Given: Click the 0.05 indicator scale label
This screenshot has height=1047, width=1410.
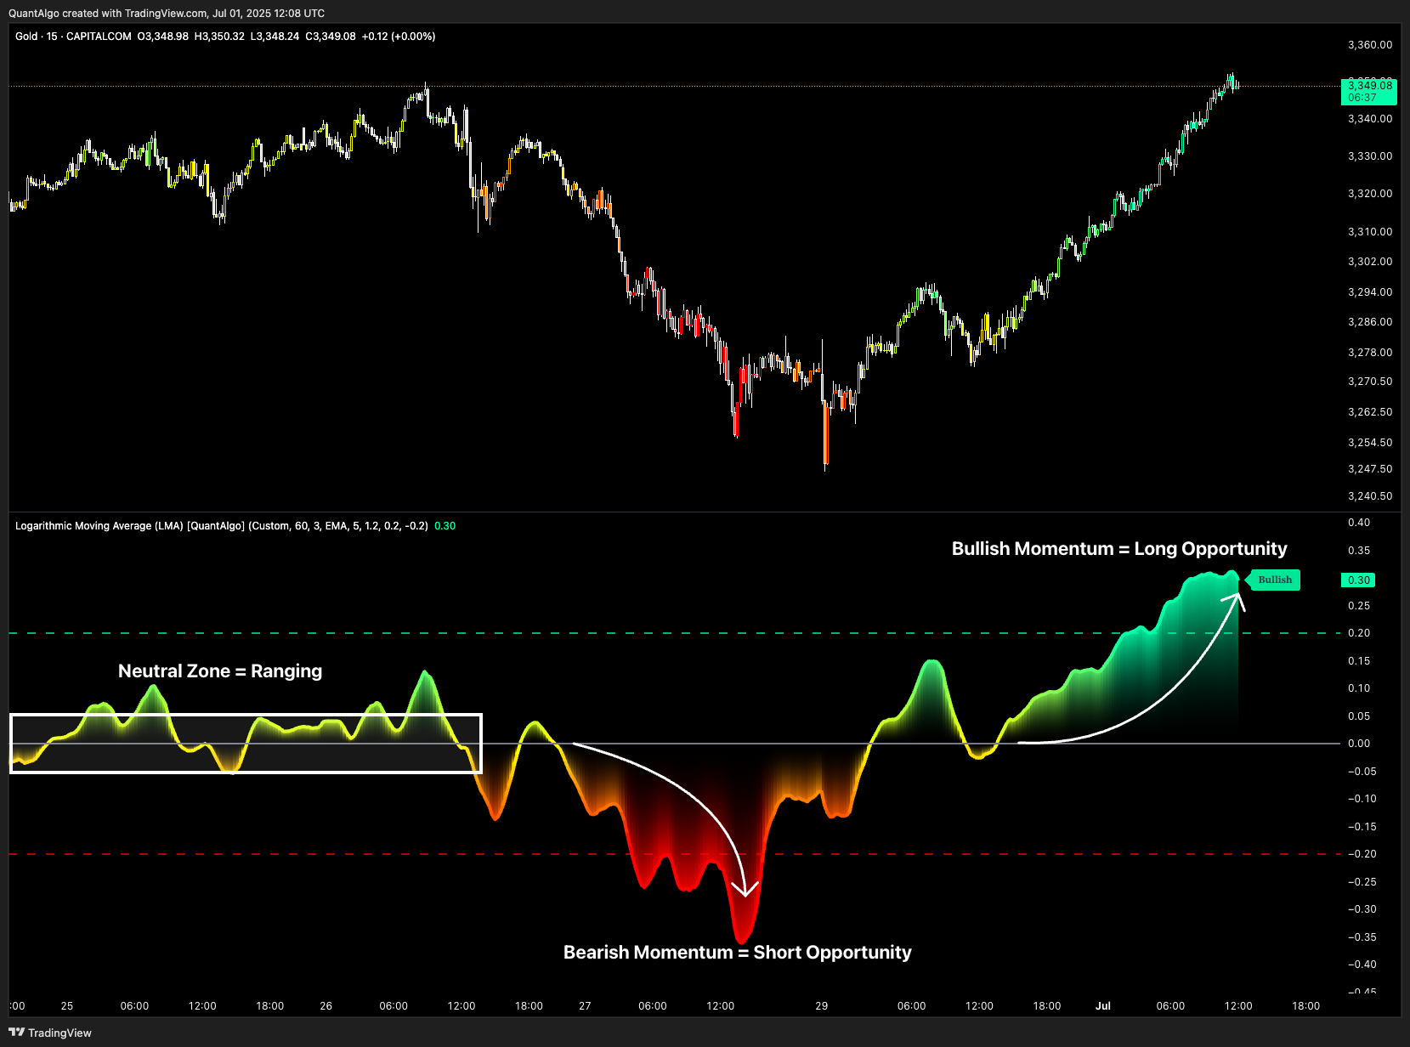Looking at the screenshot, I should [1359, 716].
